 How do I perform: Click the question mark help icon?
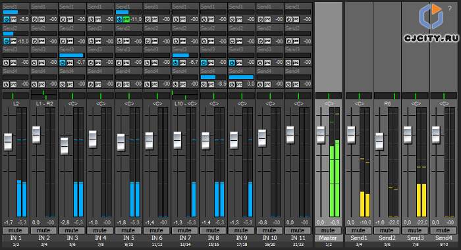coord(450,9)
